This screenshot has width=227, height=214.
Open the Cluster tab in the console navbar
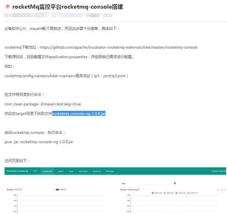coord(60,171)
